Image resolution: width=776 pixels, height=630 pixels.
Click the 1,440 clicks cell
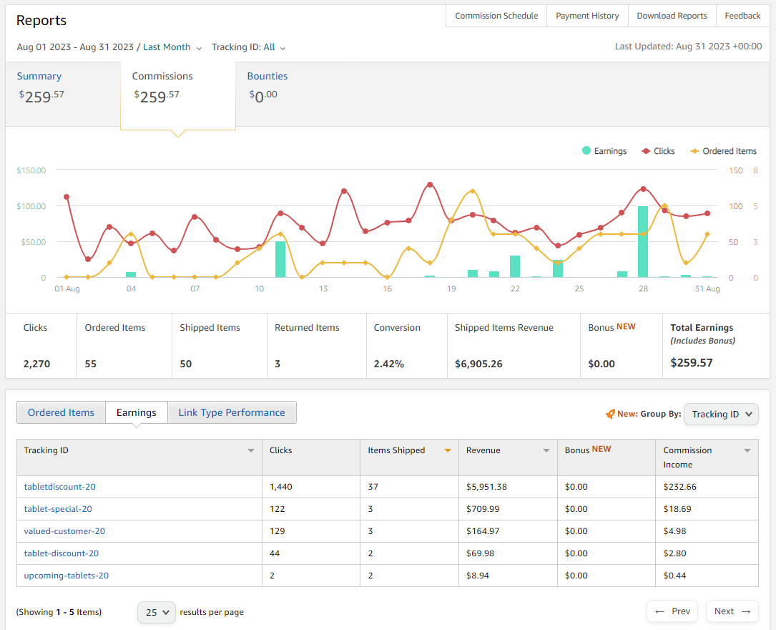tap(311, 487)
